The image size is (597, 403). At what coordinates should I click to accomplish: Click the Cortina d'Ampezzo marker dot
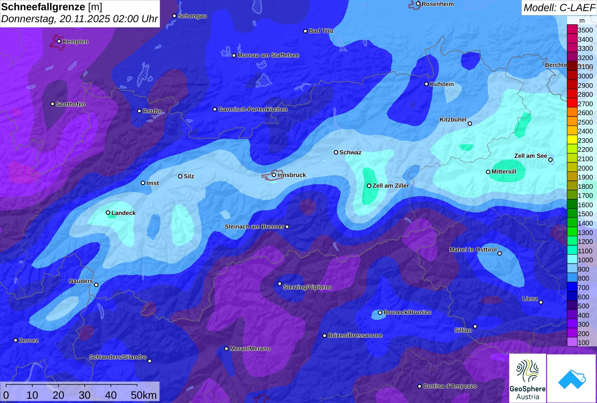click(x=419, y=386)
